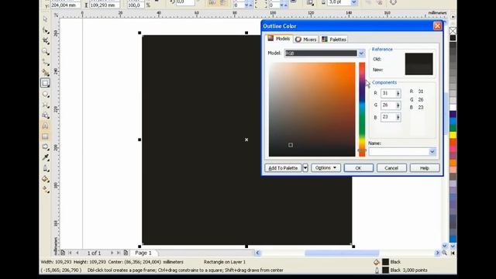Open the navigator zoom icon at scrollbar corner
The height and width of the screenshot is (279, 496).
[445, 253]
